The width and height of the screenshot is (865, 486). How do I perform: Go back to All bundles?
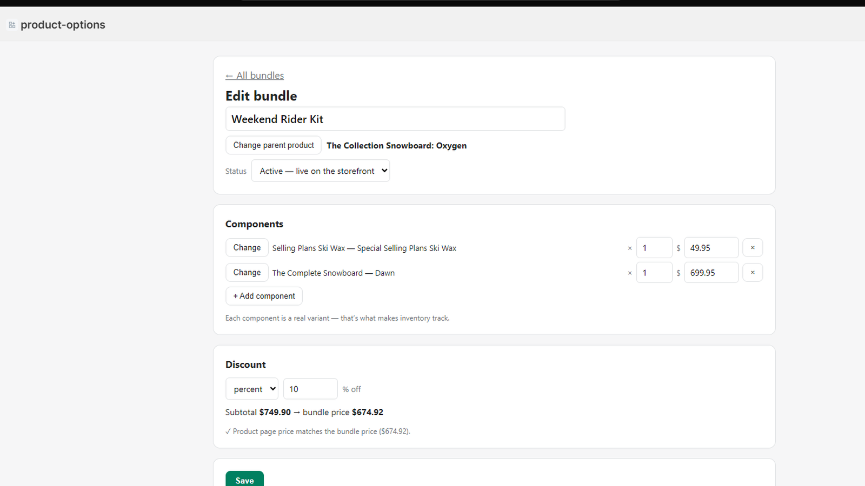tap(255, 76)
